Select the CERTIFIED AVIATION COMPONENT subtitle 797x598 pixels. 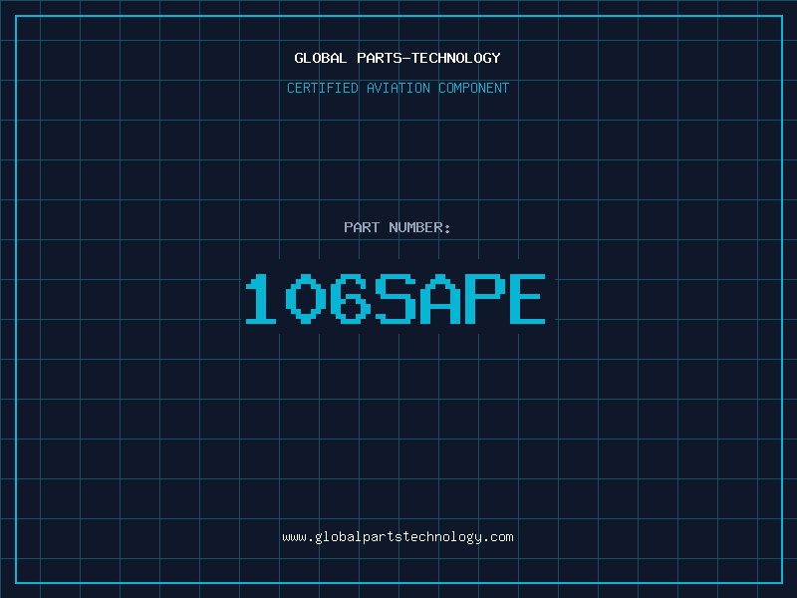point(398,88)
